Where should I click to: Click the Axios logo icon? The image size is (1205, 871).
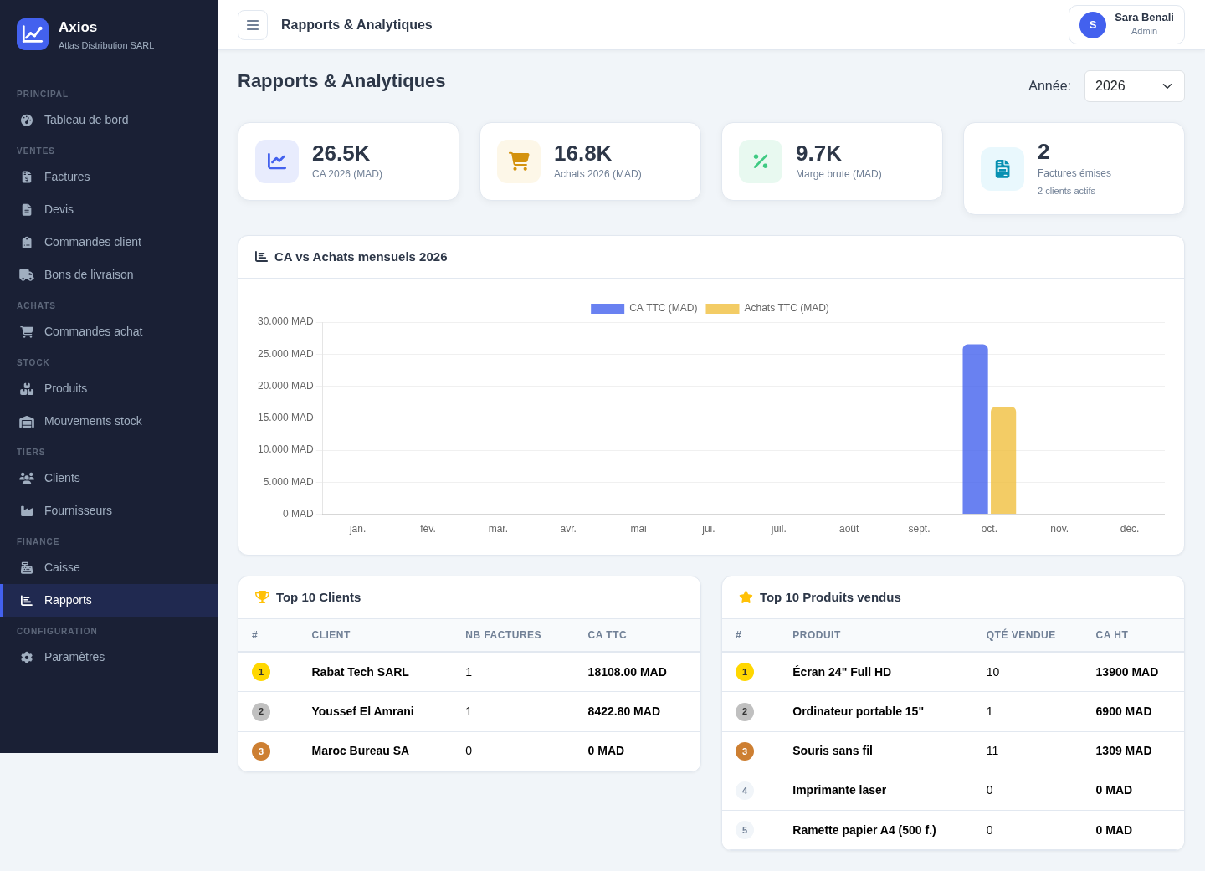33,34
